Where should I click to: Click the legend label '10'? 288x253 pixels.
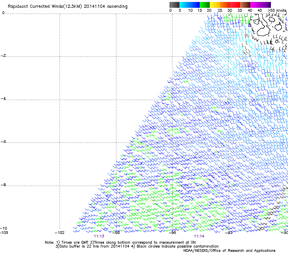(x=190, y=11)
